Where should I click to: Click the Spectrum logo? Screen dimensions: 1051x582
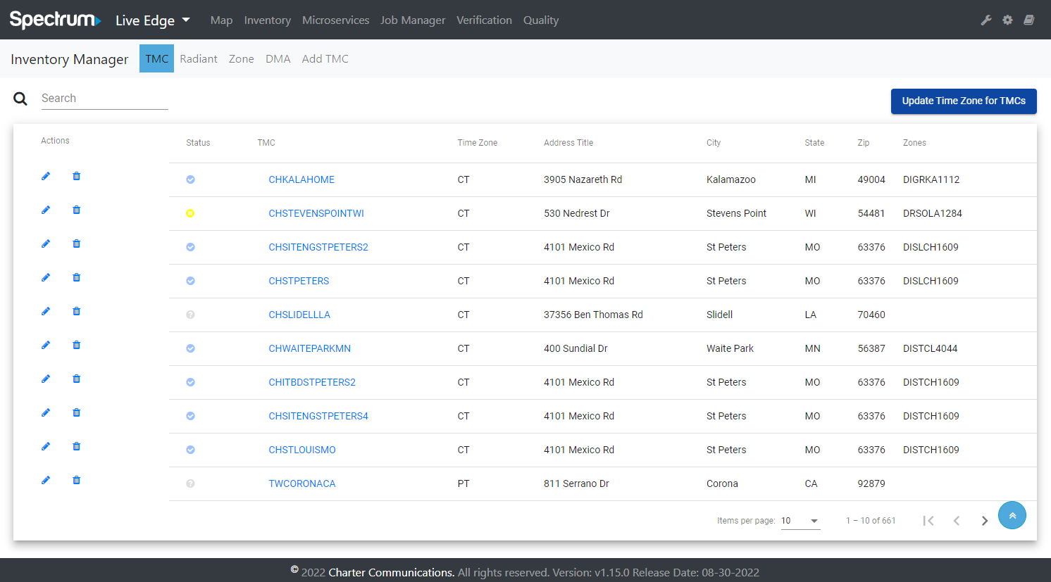pos(55,20)
